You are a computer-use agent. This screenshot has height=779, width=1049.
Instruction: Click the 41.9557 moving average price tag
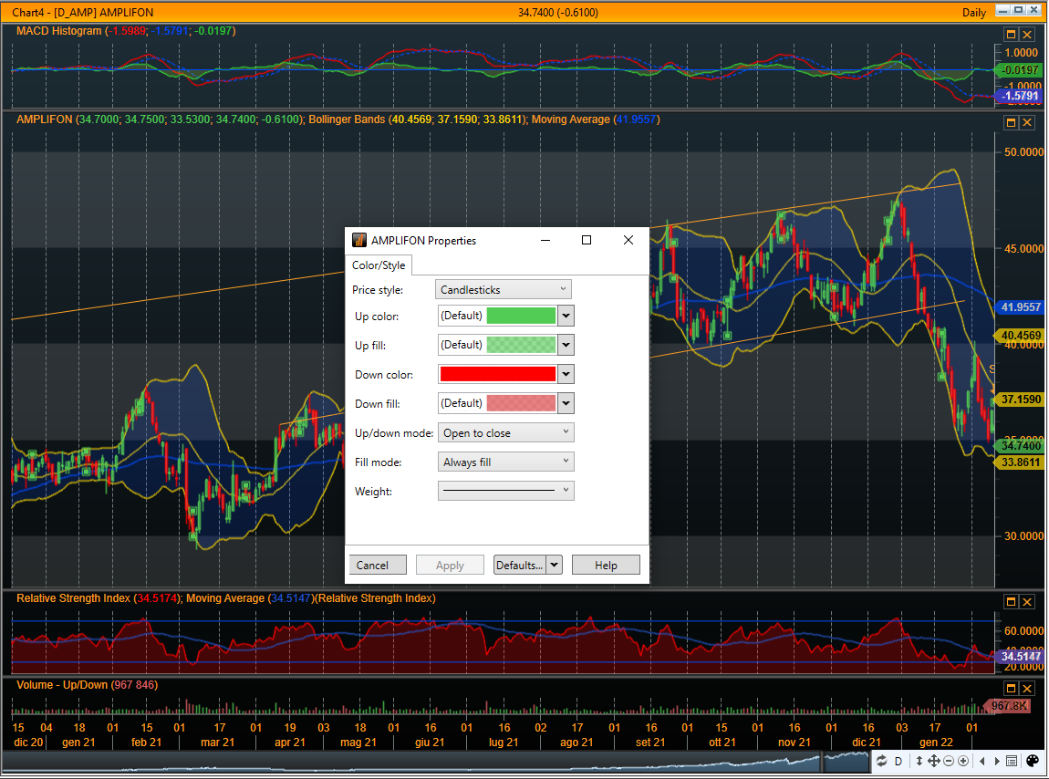point(1020,307)
